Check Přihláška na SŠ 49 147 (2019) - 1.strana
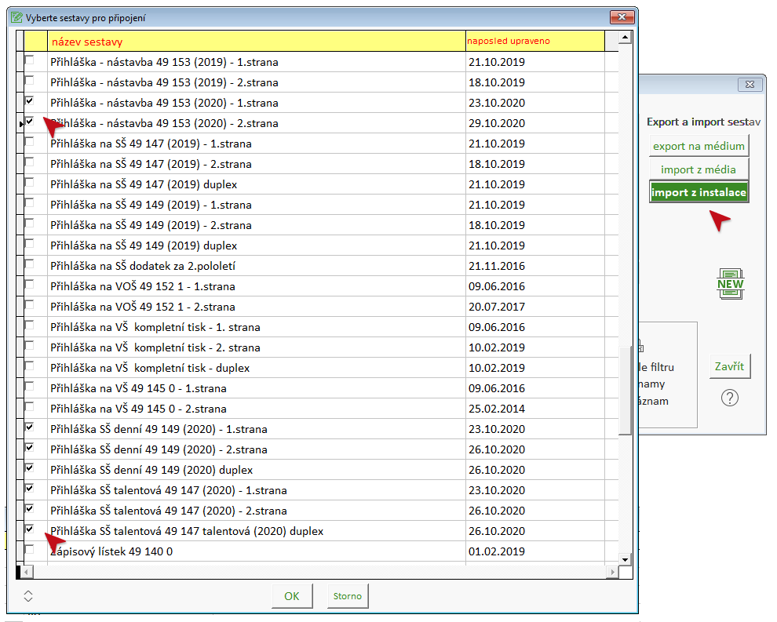Viewport: 777px width, 622px height. [30, 142]
